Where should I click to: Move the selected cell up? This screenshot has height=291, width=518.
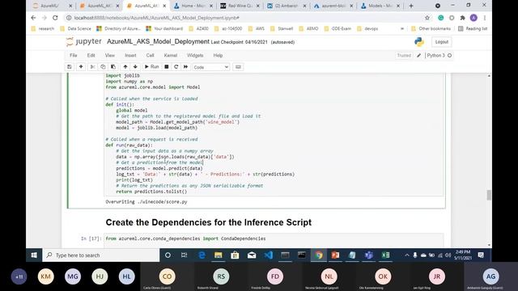pyautogui.click(x=125, y=67)
